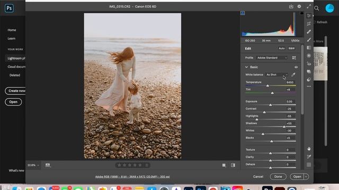The width and height of the screenshot is (339, 190).
Task: Click the Done button
Action: pyautogui.click(x=278, y=177)
